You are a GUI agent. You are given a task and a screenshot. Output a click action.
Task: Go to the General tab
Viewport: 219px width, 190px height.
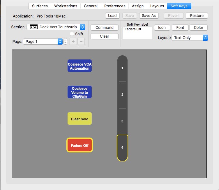click(x=91, y=6)
